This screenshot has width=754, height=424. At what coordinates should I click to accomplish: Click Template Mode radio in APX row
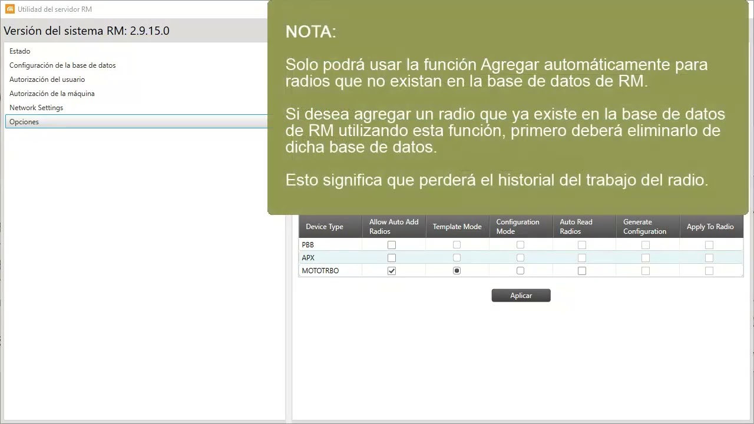457,258
